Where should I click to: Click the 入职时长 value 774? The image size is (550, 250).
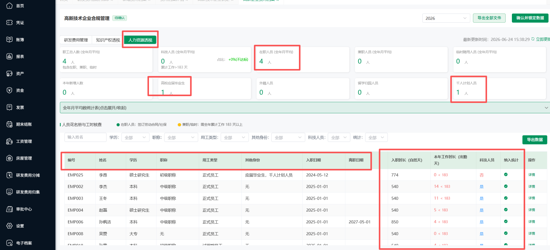[395, 175]
